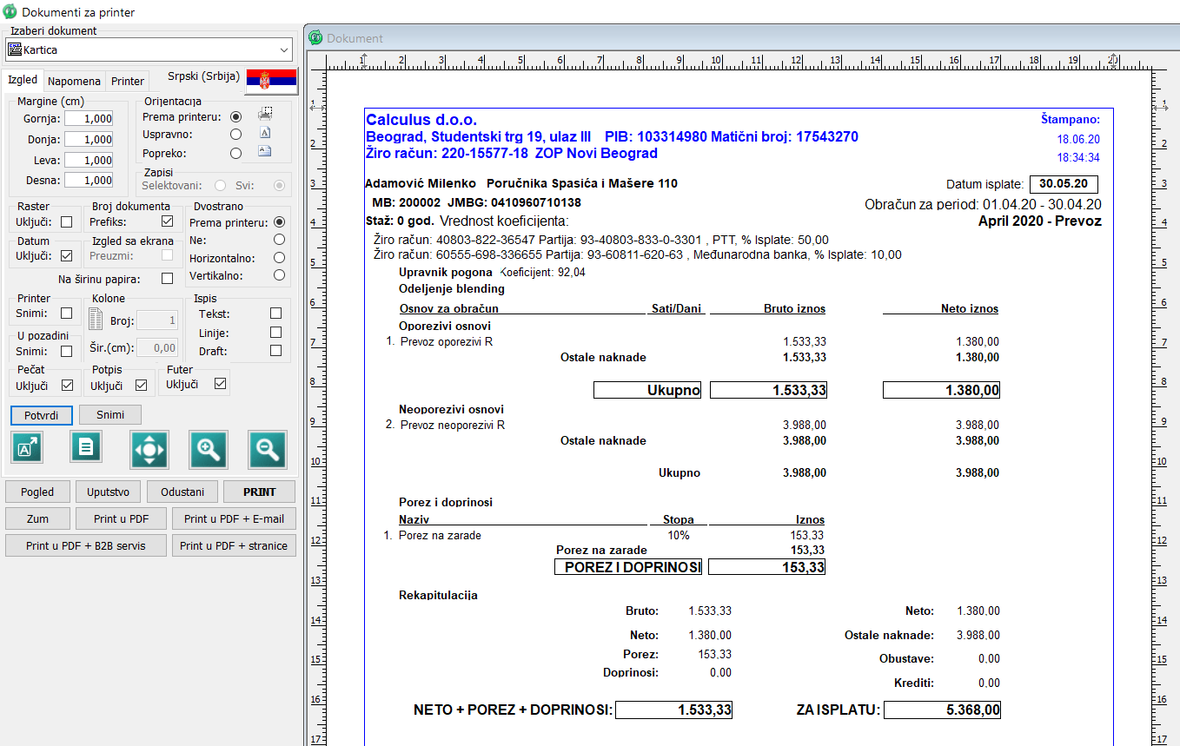Click the printer orientation icon
Screen dimensions: 1180x746
click(265, 114)
